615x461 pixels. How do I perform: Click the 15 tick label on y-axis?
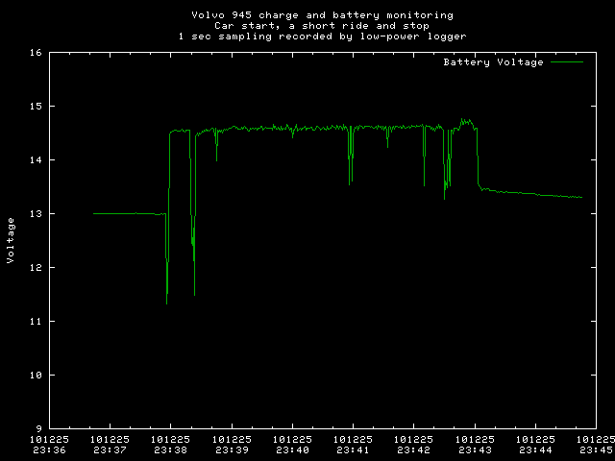35,106
